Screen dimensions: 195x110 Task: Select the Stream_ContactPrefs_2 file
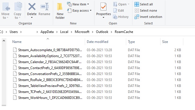point(50,68)
